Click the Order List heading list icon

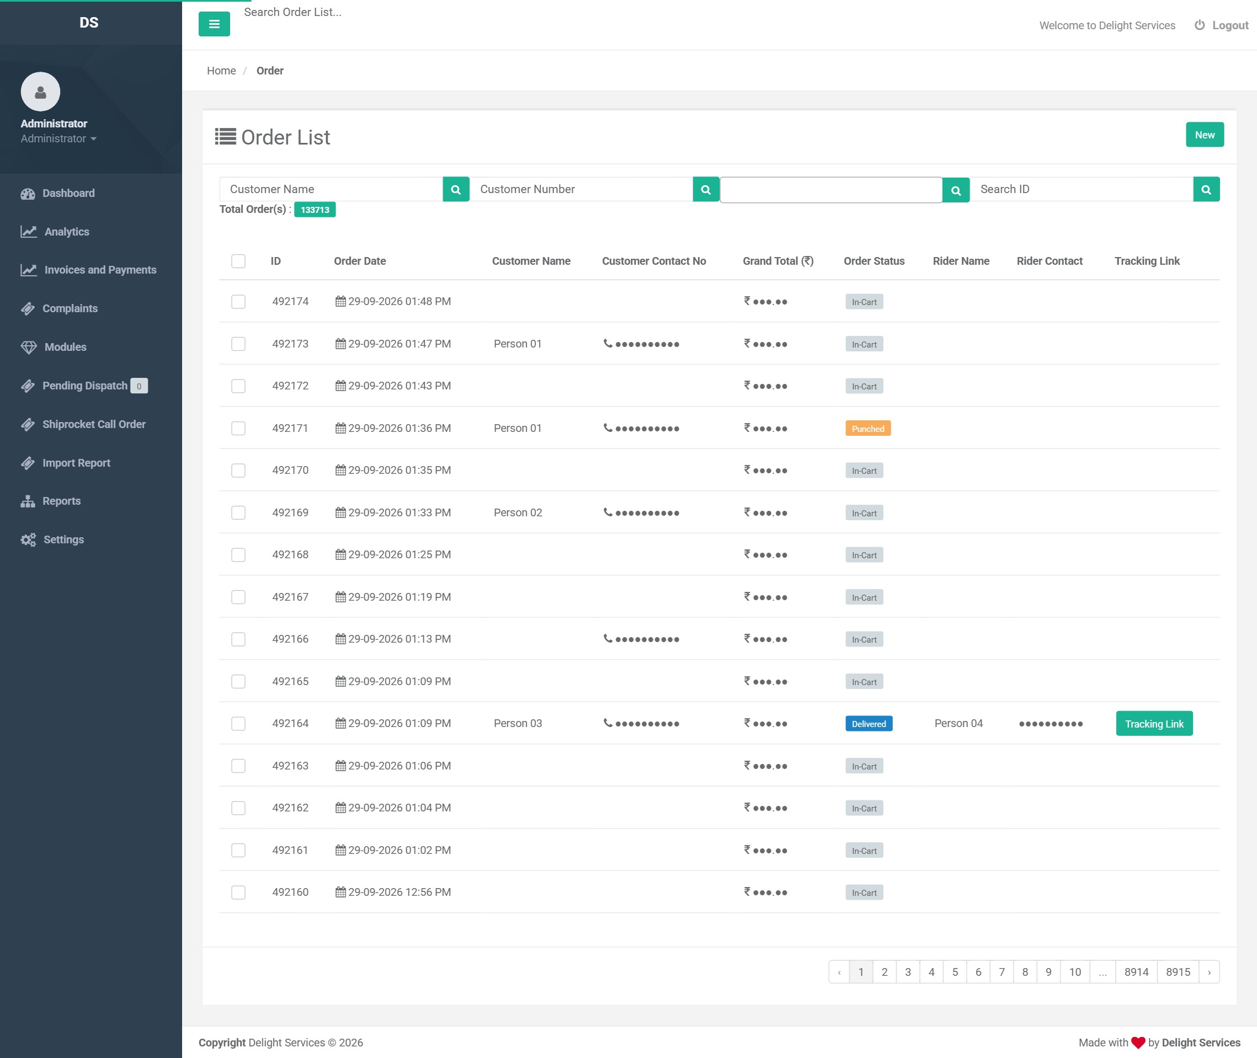225,137
